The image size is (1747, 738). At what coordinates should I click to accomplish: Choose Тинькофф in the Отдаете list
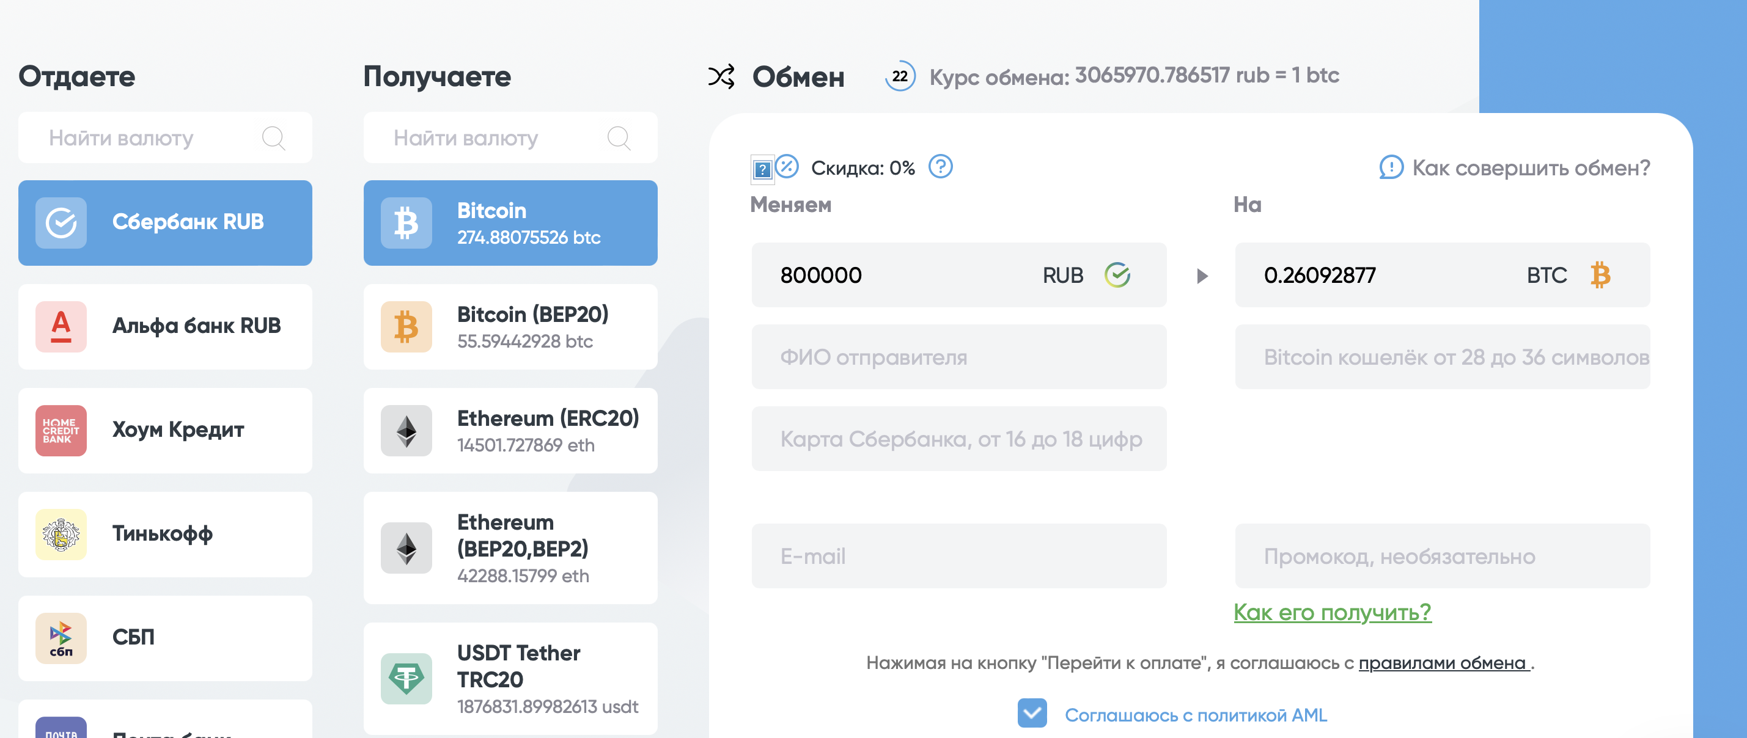point(166,534)
